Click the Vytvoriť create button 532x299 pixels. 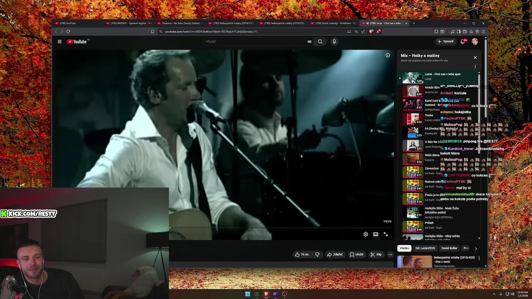coord(446,42)
